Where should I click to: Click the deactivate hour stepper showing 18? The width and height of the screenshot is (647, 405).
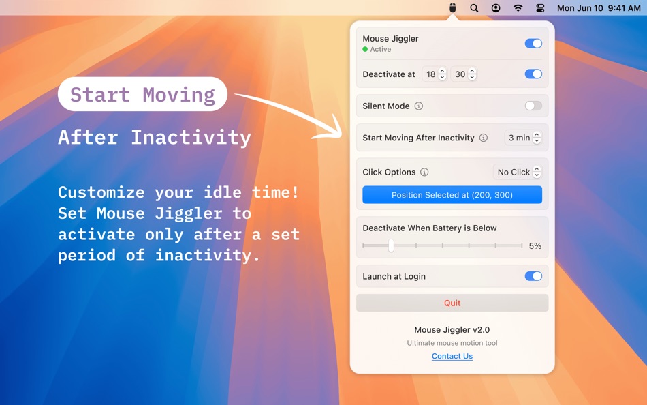(x=442, y=74)
